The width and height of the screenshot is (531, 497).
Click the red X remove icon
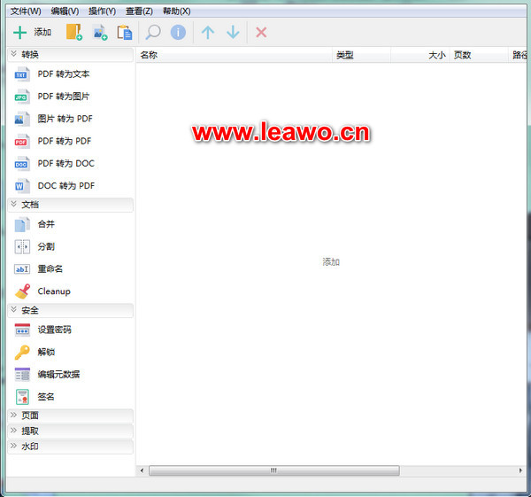[x=261, y=33]
